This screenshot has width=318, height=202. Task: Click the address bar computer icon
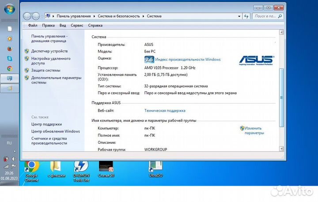click(x=48, y=16)
